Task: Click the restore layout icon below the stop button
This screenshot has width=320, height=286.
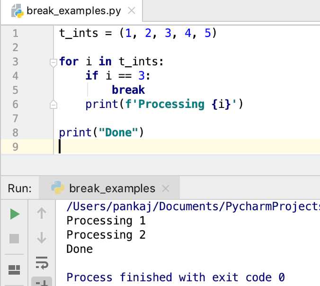Action: coord(14,270)
